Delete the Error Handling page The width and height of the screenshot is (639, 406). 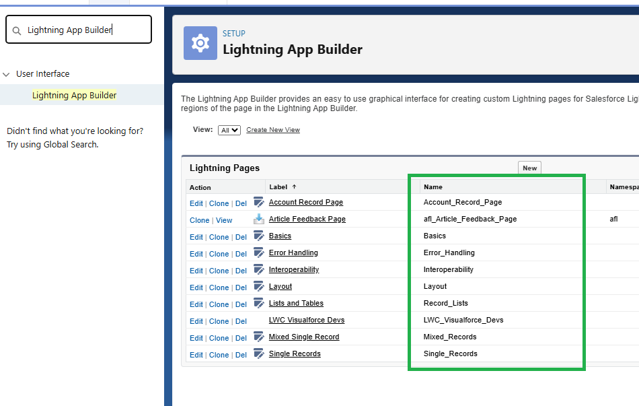tap(241, 254)
